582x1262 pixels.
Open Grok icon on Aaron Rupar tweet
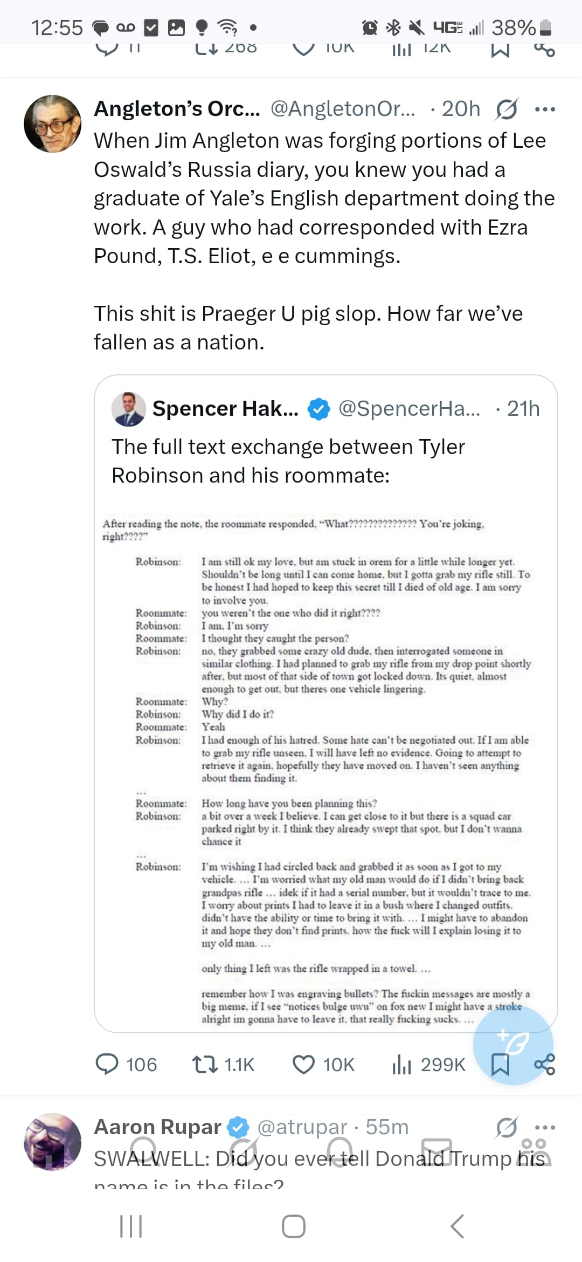point(507,1127)
